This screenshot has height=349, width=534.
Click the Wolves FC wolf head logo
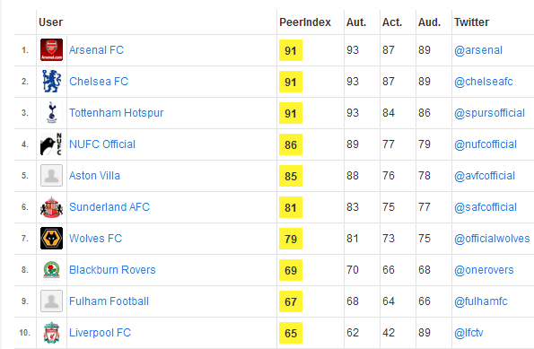pos(51,239)
